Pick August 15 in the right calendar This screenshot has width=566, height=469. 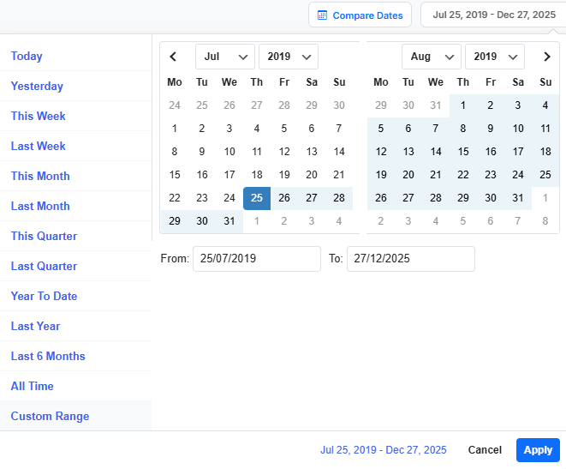coord(463,152)
